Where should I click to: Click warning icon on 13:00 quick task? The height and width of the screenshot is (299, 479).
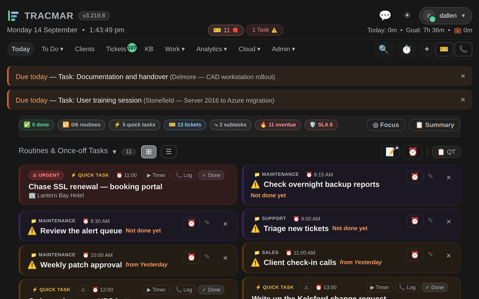pyautogui.click(x=306, y=287)
